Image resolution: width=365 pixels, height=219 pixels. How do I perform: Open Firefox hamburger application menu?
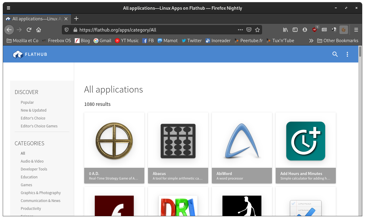point(356,30)
